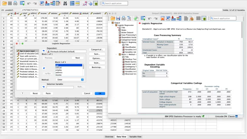Click the Print icon in Data Editor toolbar
This screenshot has height=139, width=247.
pyautogui.click(x=15, y=3)
